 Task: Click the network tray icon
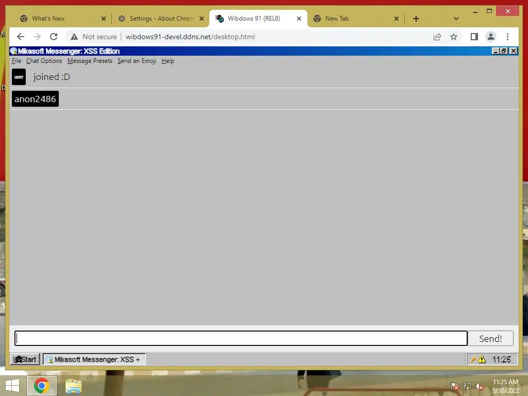point(467,386)
